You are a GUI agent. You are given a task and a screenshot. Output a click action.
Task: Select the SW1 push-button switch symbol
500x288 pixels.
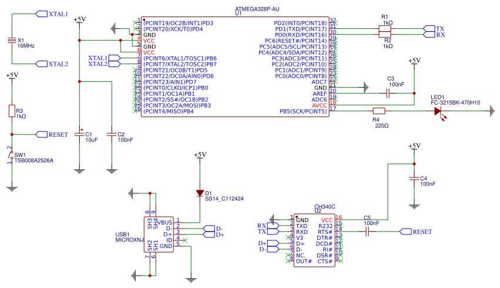click(11, 155)
